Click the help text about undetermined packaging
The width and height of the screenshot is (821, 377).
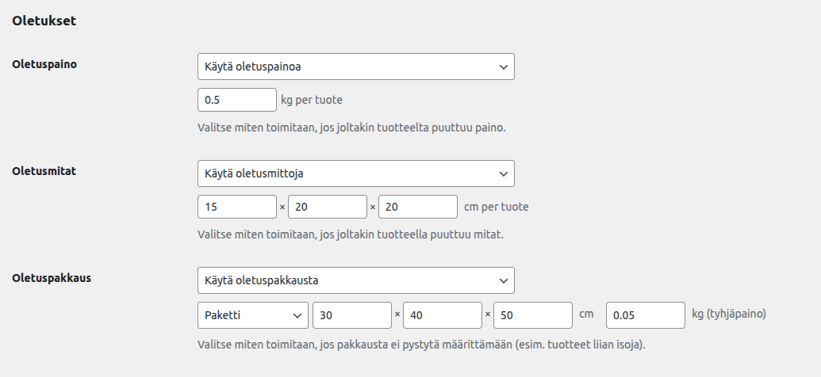[x=421, y=345]
